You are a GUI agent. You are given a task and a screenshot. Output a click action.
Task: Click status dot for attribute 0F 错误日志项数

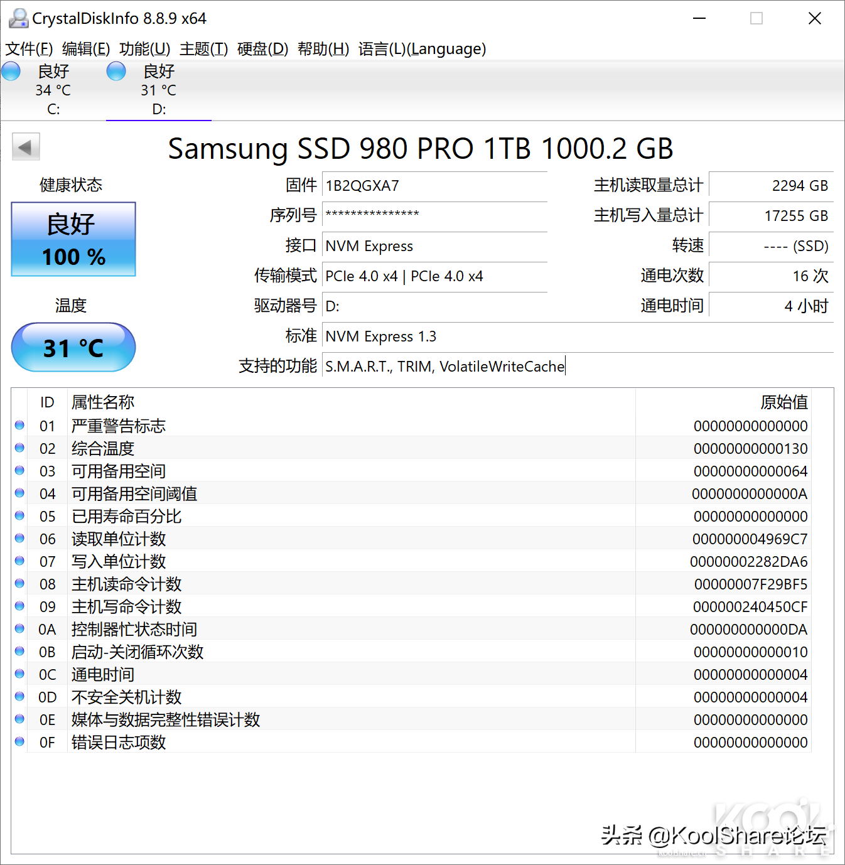click(19, 742)
